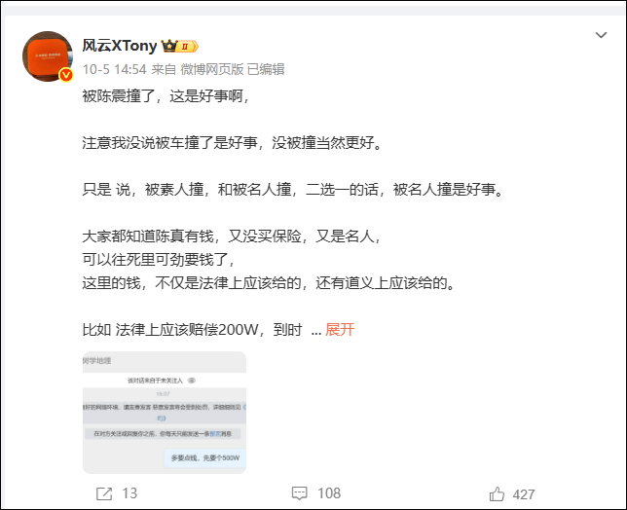
Task: Click the 10-5 14:54 timestamp
Action: point(114,69)
